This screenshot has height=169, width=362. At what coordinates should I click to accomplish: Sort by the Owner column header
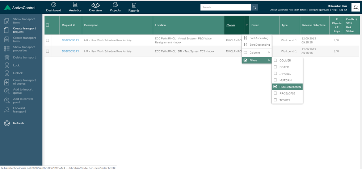(234, 25)
